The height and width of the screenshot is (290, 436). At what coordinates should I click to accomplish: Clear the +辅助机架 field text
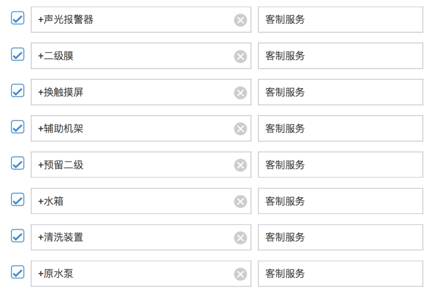coord(240,129)
